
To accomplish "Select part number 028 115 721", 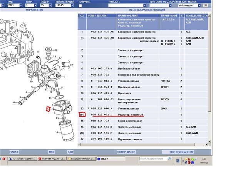I will coord(100,75).
